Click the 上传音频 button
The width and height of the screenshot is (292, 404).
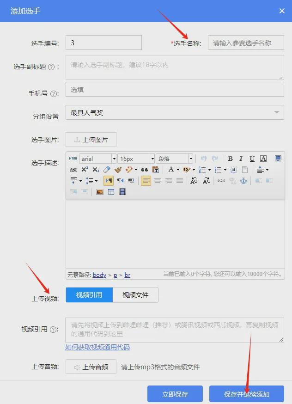(x=91, y=367)
